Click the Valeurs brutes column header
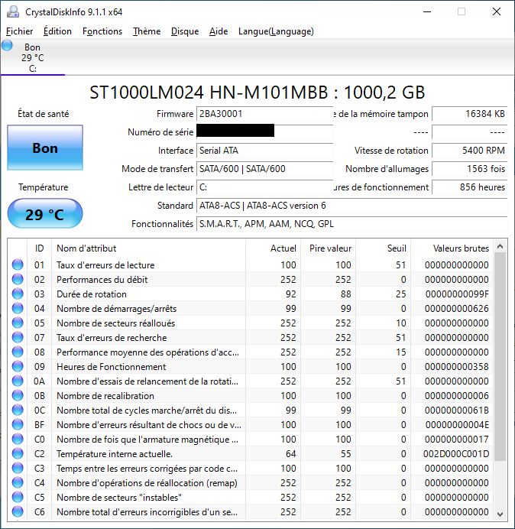 452,248
